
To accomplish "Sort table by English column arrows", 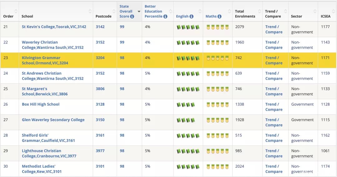I will [x=200, y=11].
